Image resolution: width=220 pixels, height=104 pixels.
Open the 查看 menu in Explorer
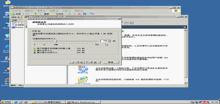tap(42, 11)
